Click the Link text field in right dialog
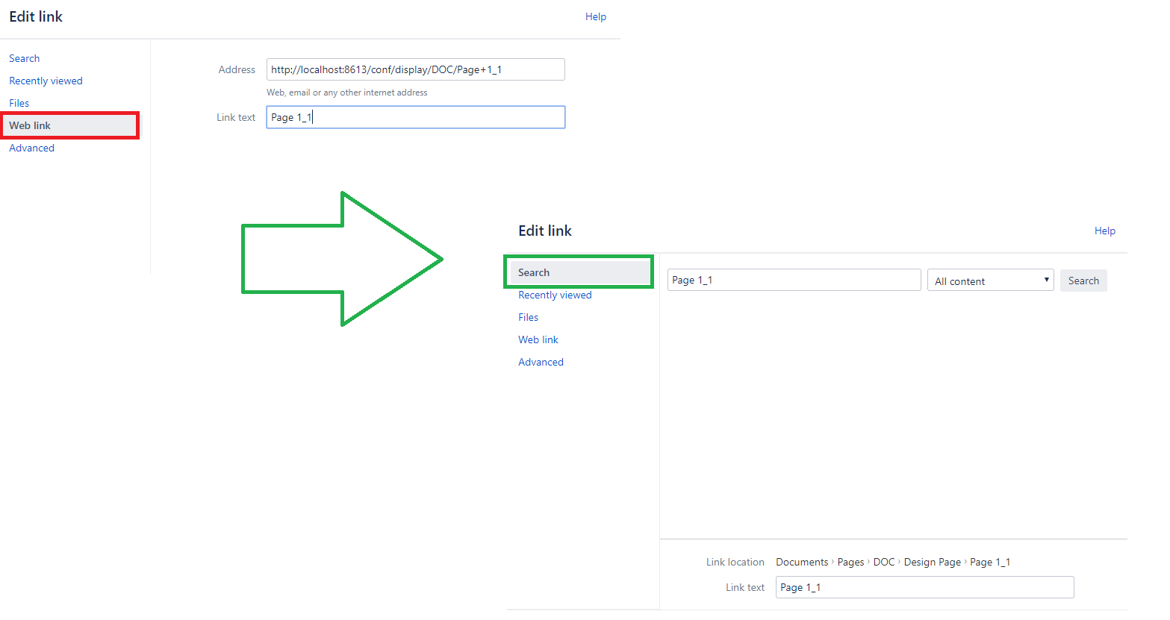This screenshot has height=620, width=1170. tap(924, 587)
